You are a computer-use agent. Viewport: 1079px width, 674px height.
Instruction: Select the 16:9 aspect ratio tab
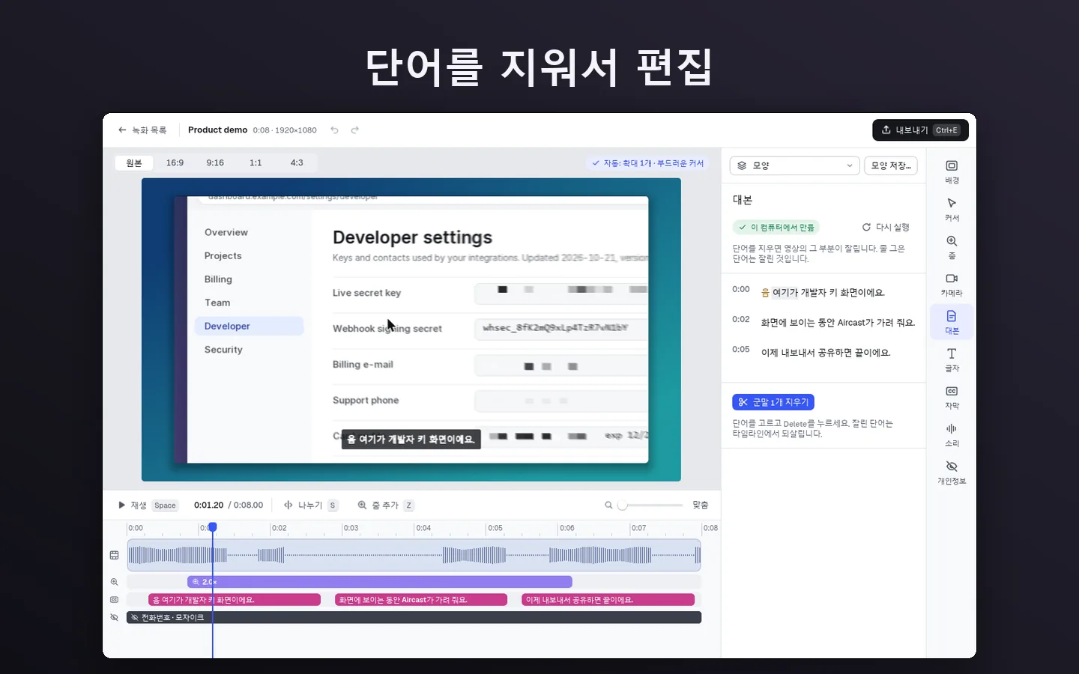point(175,163)
